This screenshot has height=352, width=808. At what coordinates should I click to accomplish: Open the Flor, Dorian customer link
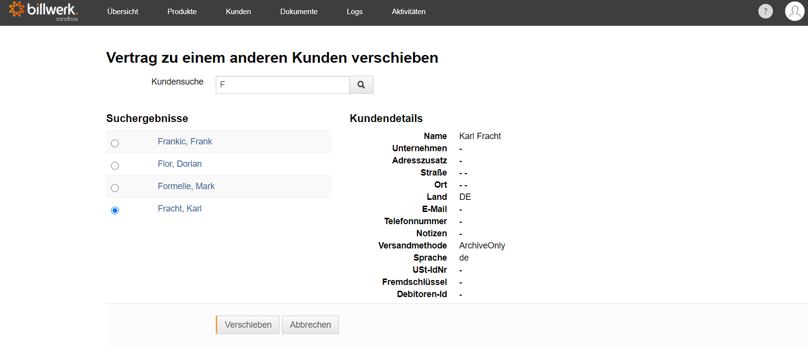[180, 164]
